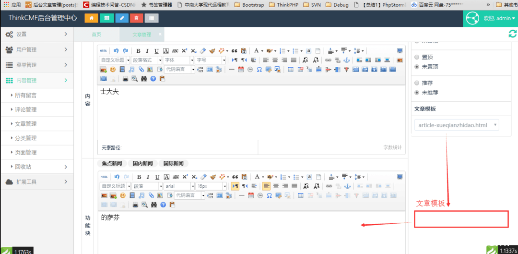Viewport: 518px width, 254px height.
Task: Insert emoticon smiley in 内容 editor
Action: pos(113,70)
